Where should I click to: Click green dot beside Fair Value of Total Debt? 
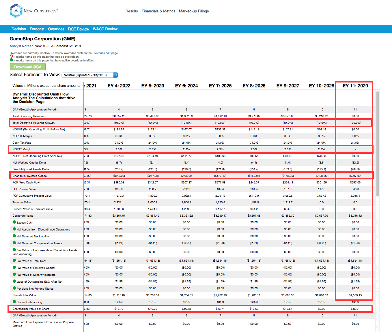14,260
